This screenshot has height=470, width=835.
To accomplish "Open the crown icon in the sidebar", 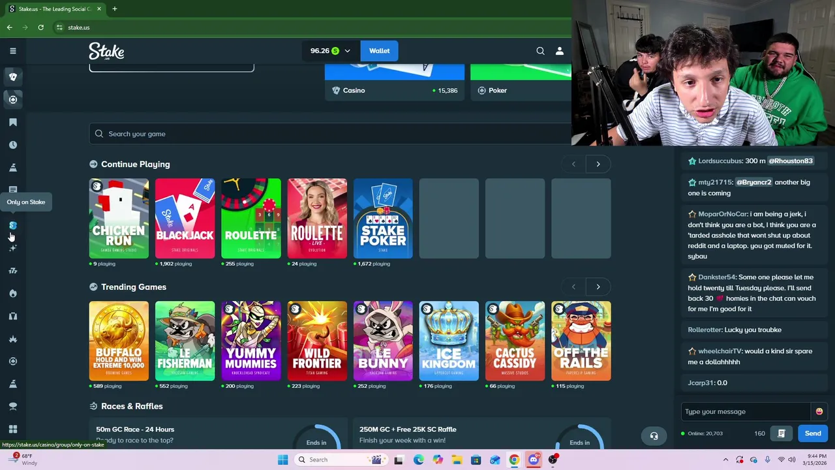I will click(x=12, y=339).
